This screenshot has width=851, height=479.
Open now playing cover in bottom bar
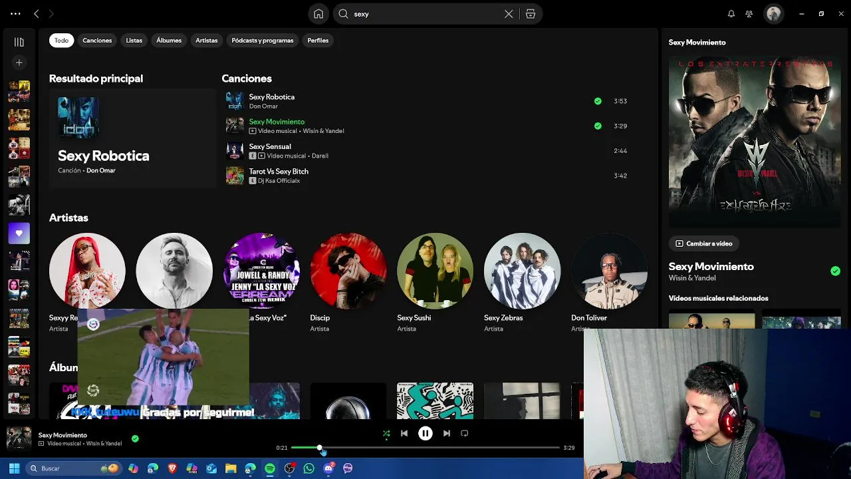click(19, 438)
